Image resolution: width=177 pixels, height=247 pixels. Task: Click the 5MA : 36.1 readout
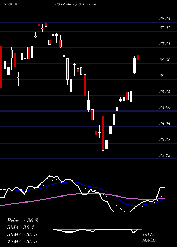tap(21, 228)
